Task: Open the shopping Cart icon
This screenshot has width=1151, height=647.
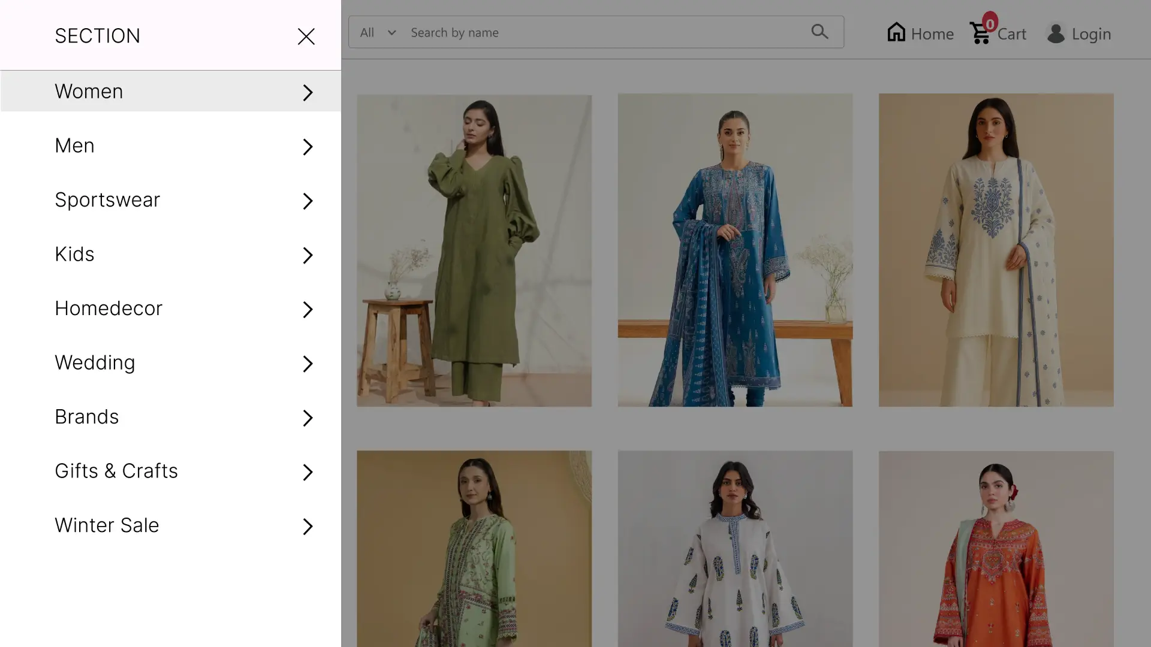Action: [x=980, y=34]
